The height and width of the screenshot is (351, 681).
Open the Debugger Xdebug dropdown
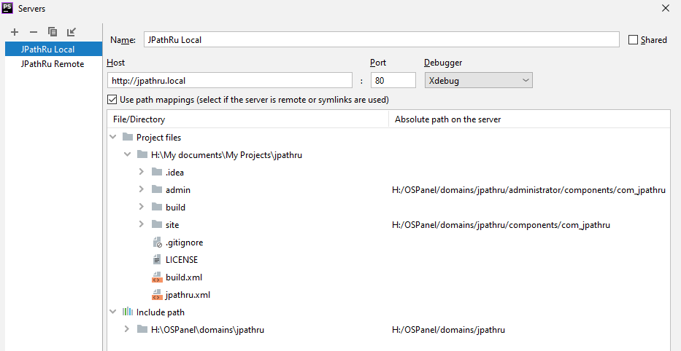(479, 81)
